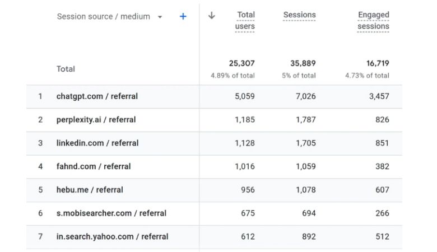Click the in.search.yahoo.com / referral entry

coord(112,237)
